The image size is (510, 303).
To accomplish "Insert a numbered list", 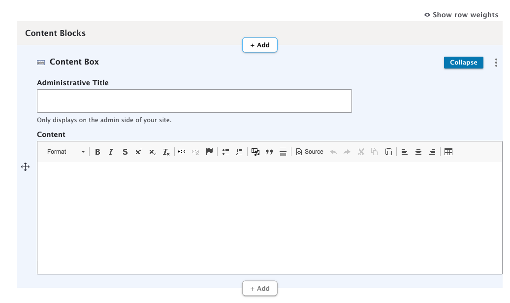I will pos(239,152).
